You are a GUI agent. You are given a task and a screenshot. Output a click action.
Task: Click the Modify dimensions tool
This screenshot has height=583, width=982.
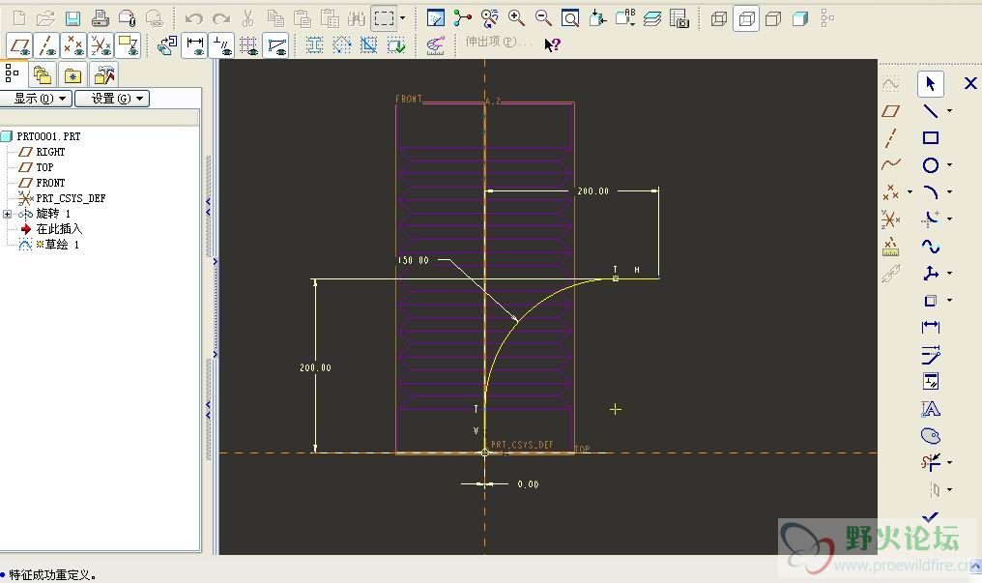click(931, 355)
